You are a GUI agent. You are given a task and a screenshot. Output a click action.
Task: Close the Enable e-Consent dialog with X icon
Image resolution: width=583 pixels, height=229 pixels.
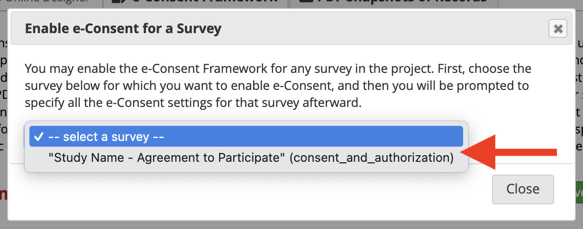pyautogui.click(x=558, y=29)
